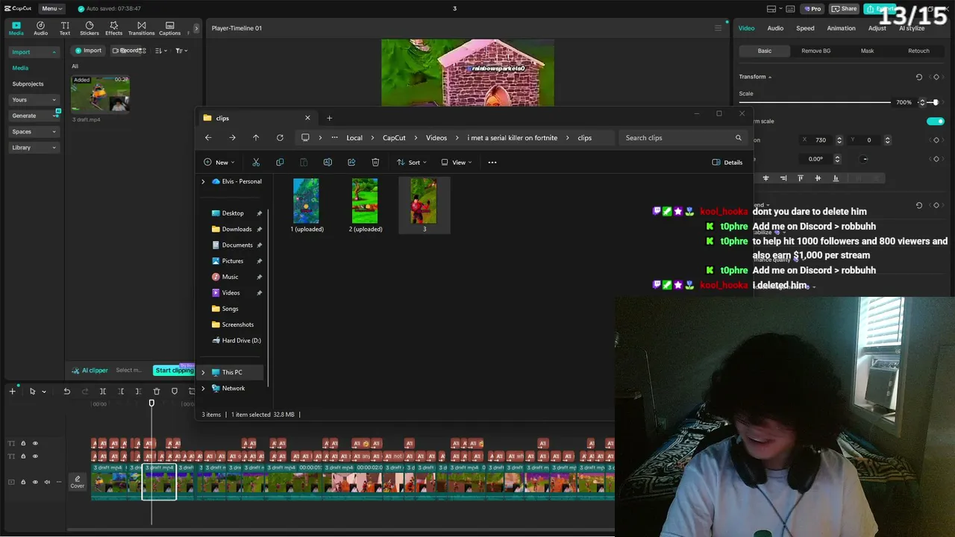The width and height of the screenshot is (955, 537).
Task: Click the Search clips field in Explorer
Action: click(683, 138)
